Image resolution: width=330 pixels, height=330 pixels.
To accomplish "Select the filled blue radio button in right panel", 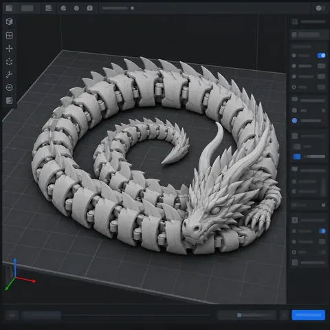I will [294, 121].
